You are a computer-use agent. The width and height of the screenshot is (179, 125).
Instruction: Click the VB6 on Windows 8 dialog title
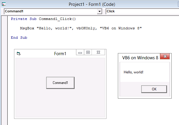[140, 58]
